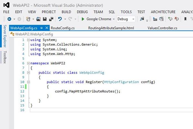
Task: Select the WebApiConfig.cs tab
Action: (24, 28)
